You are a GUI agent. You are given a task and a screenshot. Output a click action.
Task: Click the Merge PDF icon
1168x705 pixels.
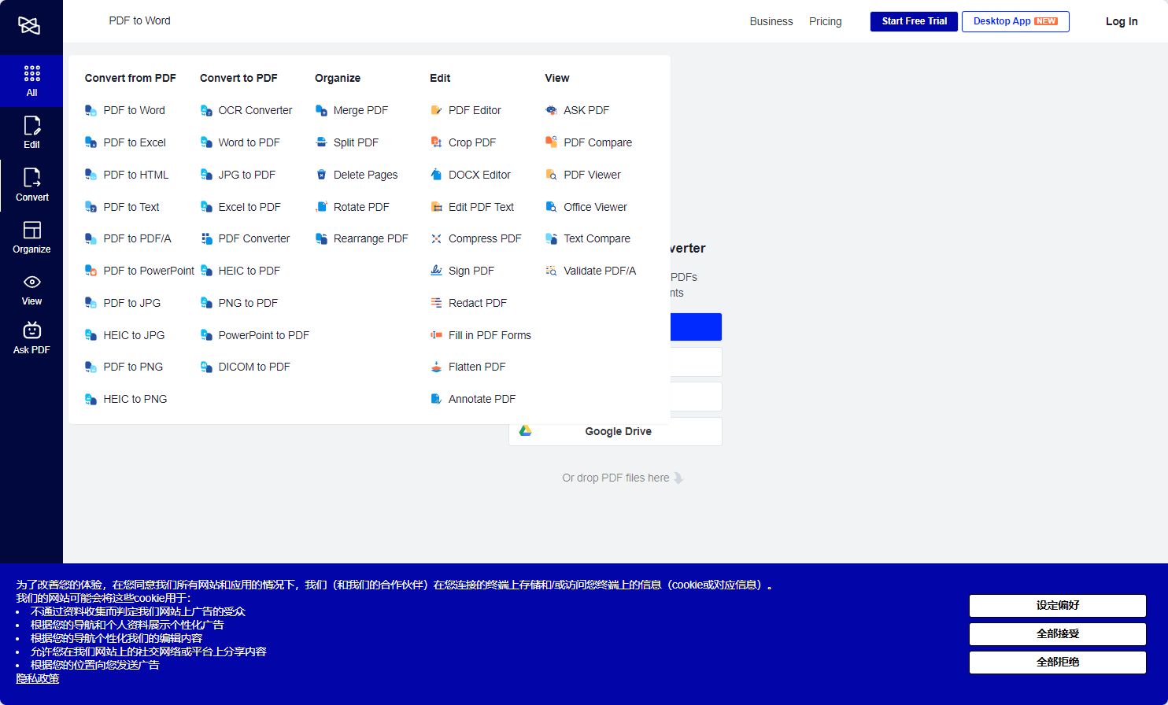coord(321,111)
